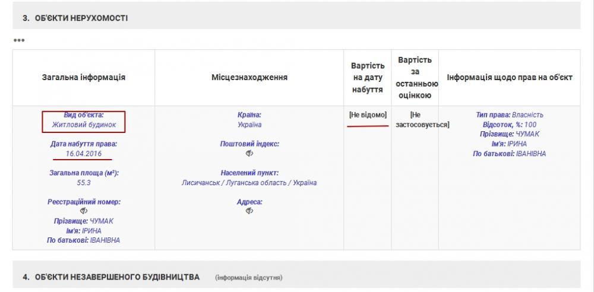Click the [Не відомо] value

click(x=368, y=115)
